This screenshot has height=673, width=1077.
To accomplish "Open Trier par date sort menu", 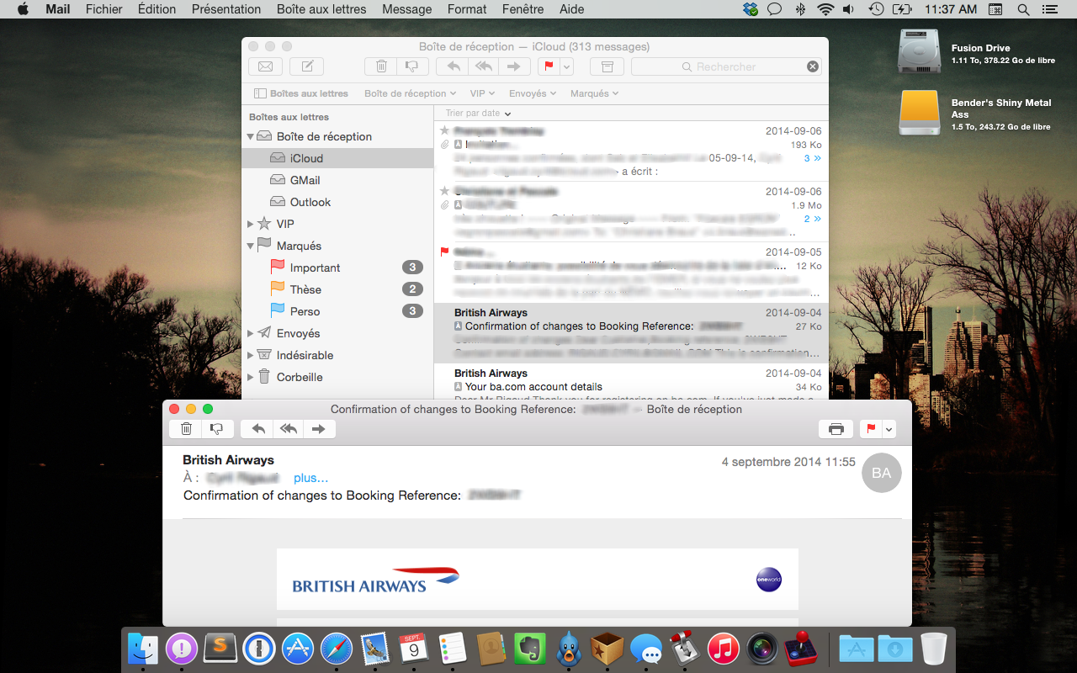I will pos(478,113).
